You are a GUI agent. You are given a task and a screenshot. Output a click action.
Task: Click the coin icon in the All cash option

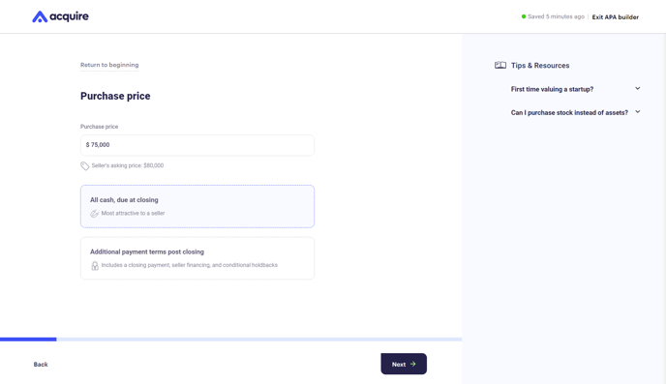pos(94,214)
